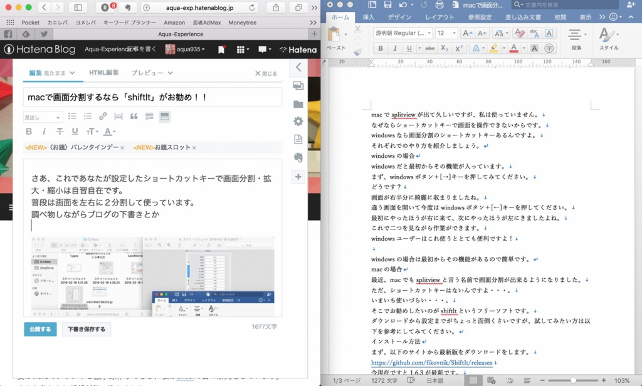Click the Amazon bookmark in favorites bar
Screen dimensions: 642x386
click(x=174, y=23)
